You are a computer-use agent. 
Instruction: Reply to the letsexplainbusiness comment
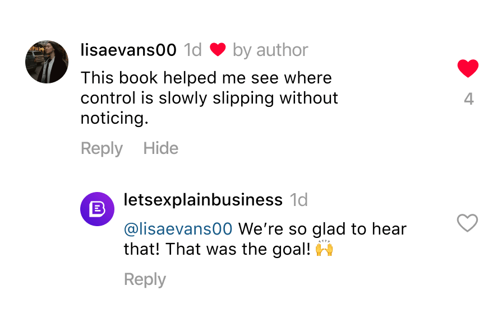point(145,279)
